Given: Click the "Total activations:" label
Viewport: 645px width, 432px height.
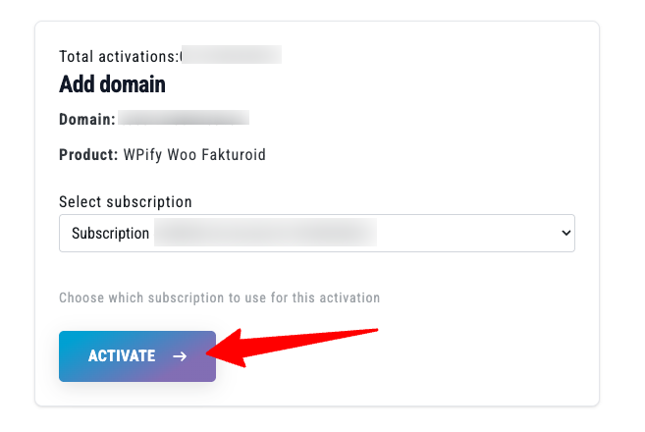Looking at the screenshot, I should click(119, 56).
